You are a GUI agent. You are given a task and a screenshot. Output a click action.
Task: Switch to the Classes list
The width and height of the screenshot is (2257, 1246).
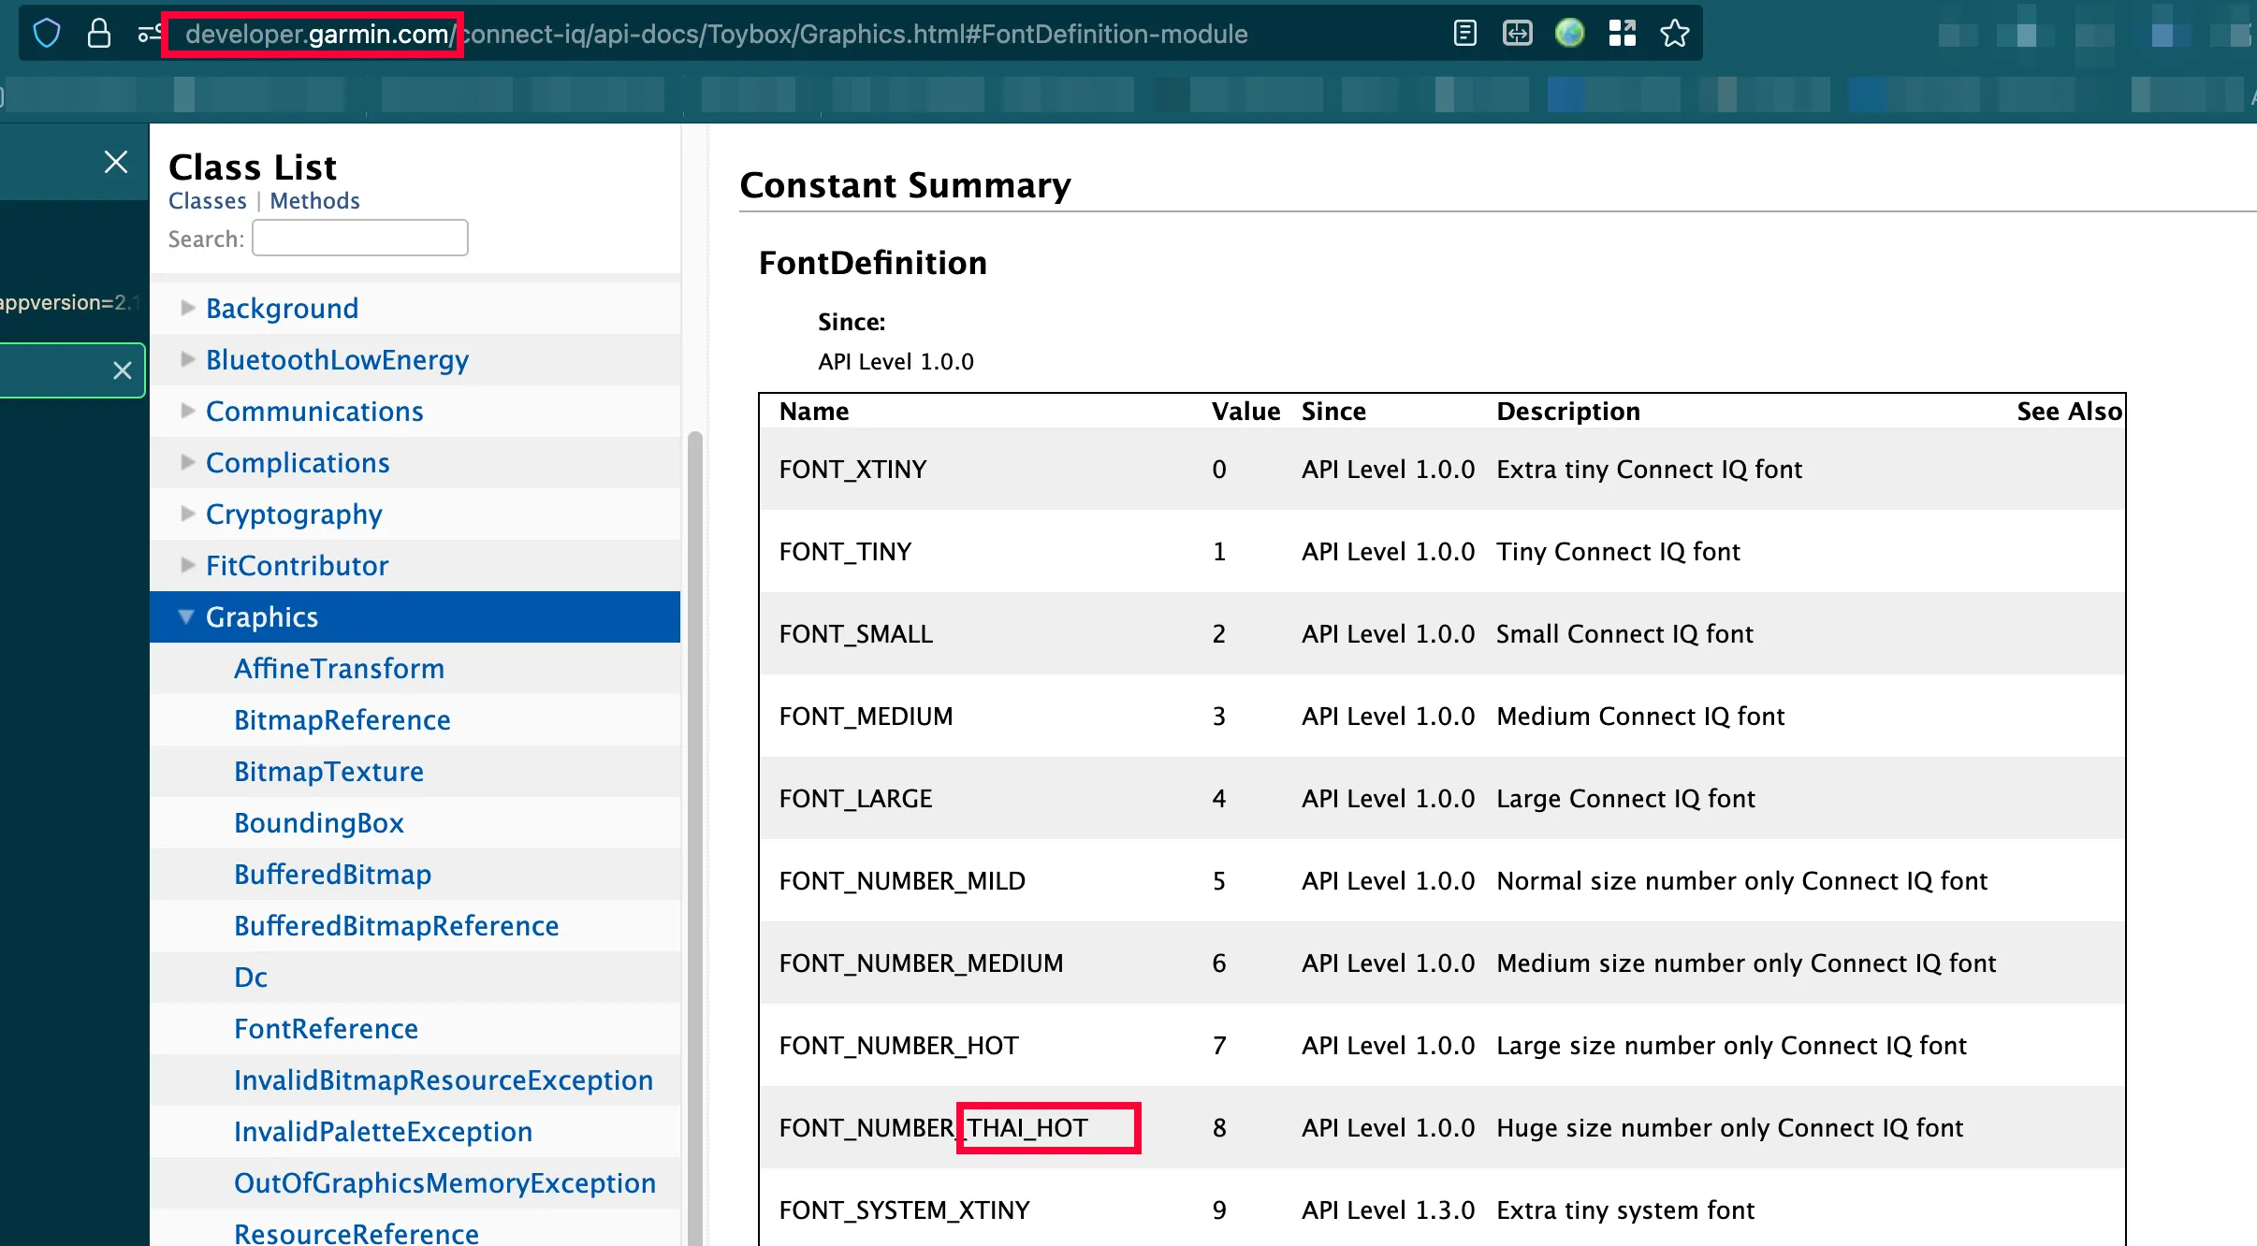coord(208,201)
